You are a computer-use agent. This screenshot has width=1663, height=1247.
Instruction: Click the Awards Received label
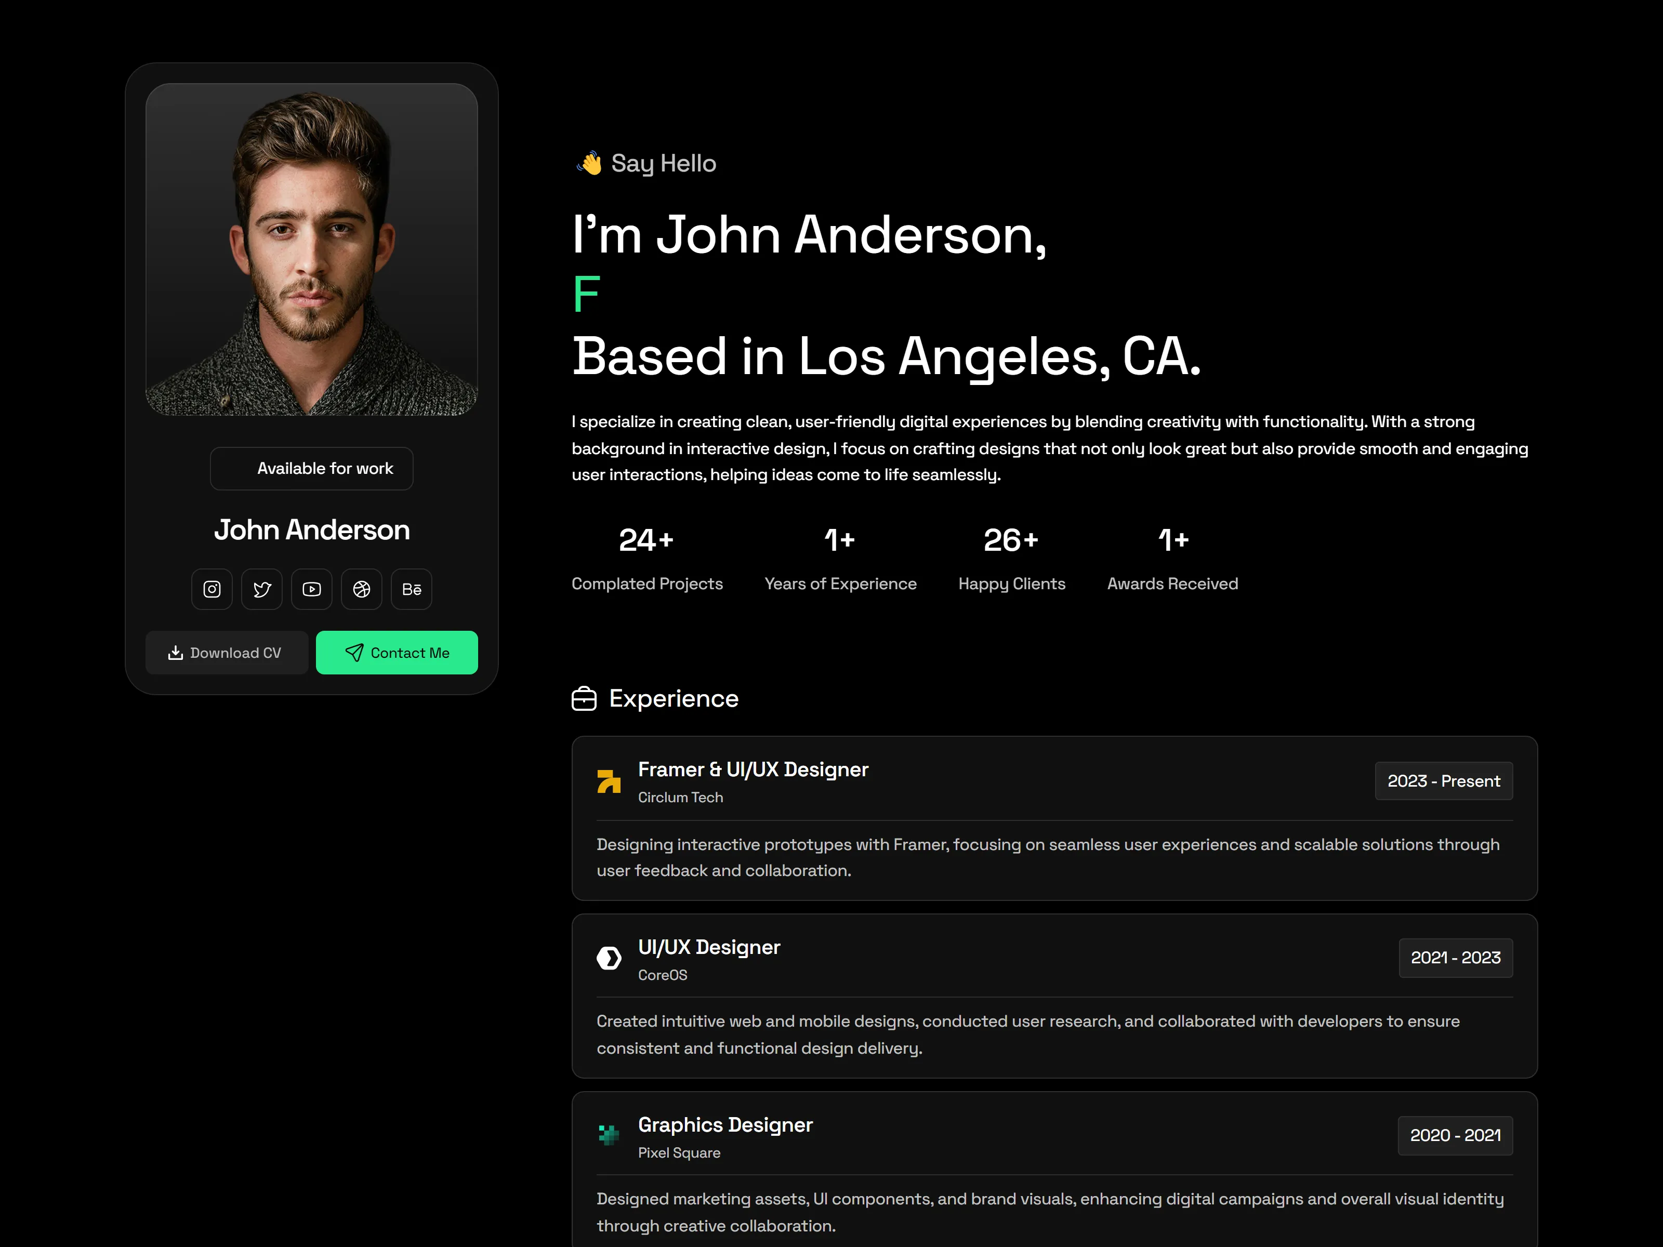coord(1172,584)
